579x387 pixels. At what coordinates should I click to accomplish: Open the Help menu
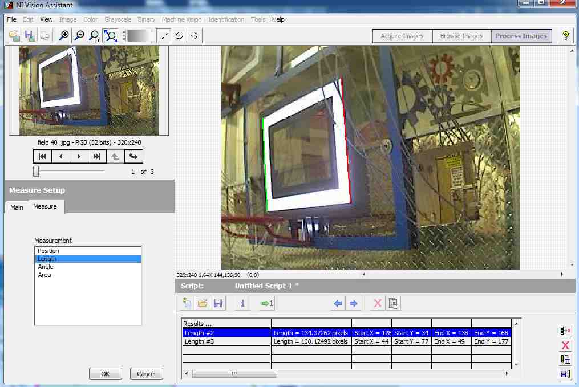coord(278,19)
